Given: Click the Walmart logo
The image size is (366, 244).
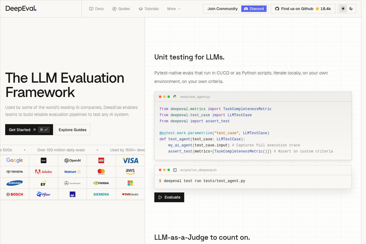Looking at the screenshot, I should pos(72,172).
